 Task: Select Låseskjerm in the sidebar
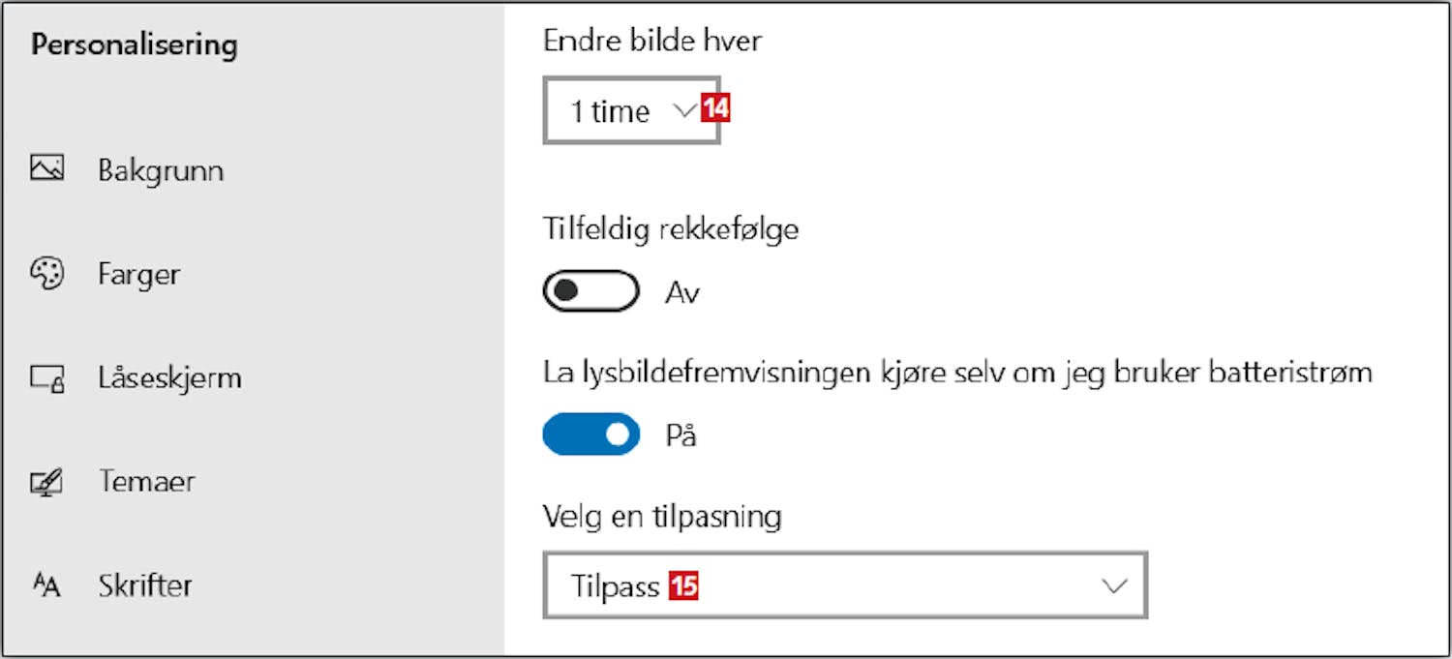tap(169, 377)
